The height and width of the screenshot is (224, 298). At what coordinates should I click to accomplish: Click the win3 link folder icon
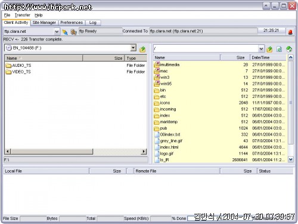click(x=157, y=77)
